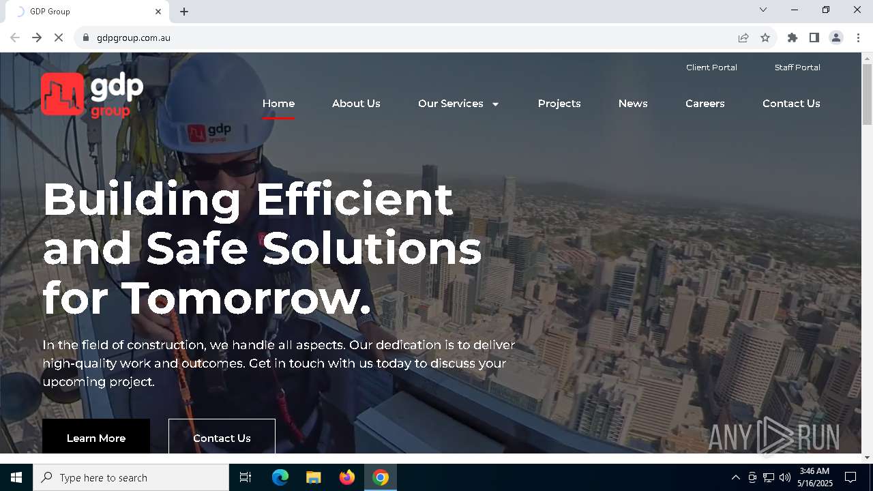This screenshot has width=873, height=491.
Task: Open Contact Us in navigation
Action: (x=791, y=104)
